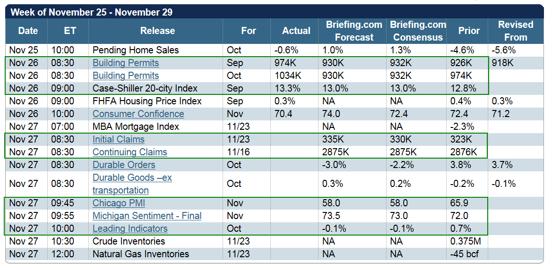
Task: Click the Case-Shiller 20-city Index text
Action: [x=145, y=88]
